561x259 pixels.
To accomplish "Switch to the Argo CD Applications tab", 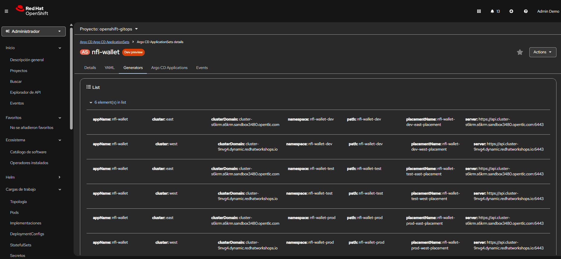I will tap(169, 68).
